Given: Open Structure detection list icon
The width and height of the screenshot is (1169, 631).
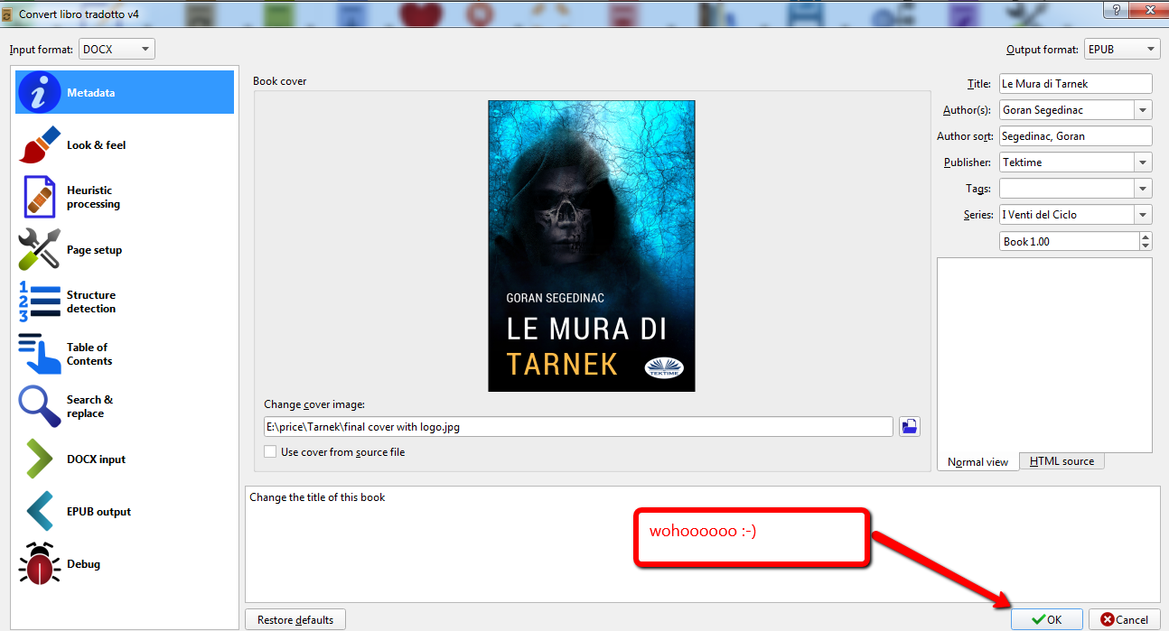Looking at the screenshot, I should tap(39, 302).
